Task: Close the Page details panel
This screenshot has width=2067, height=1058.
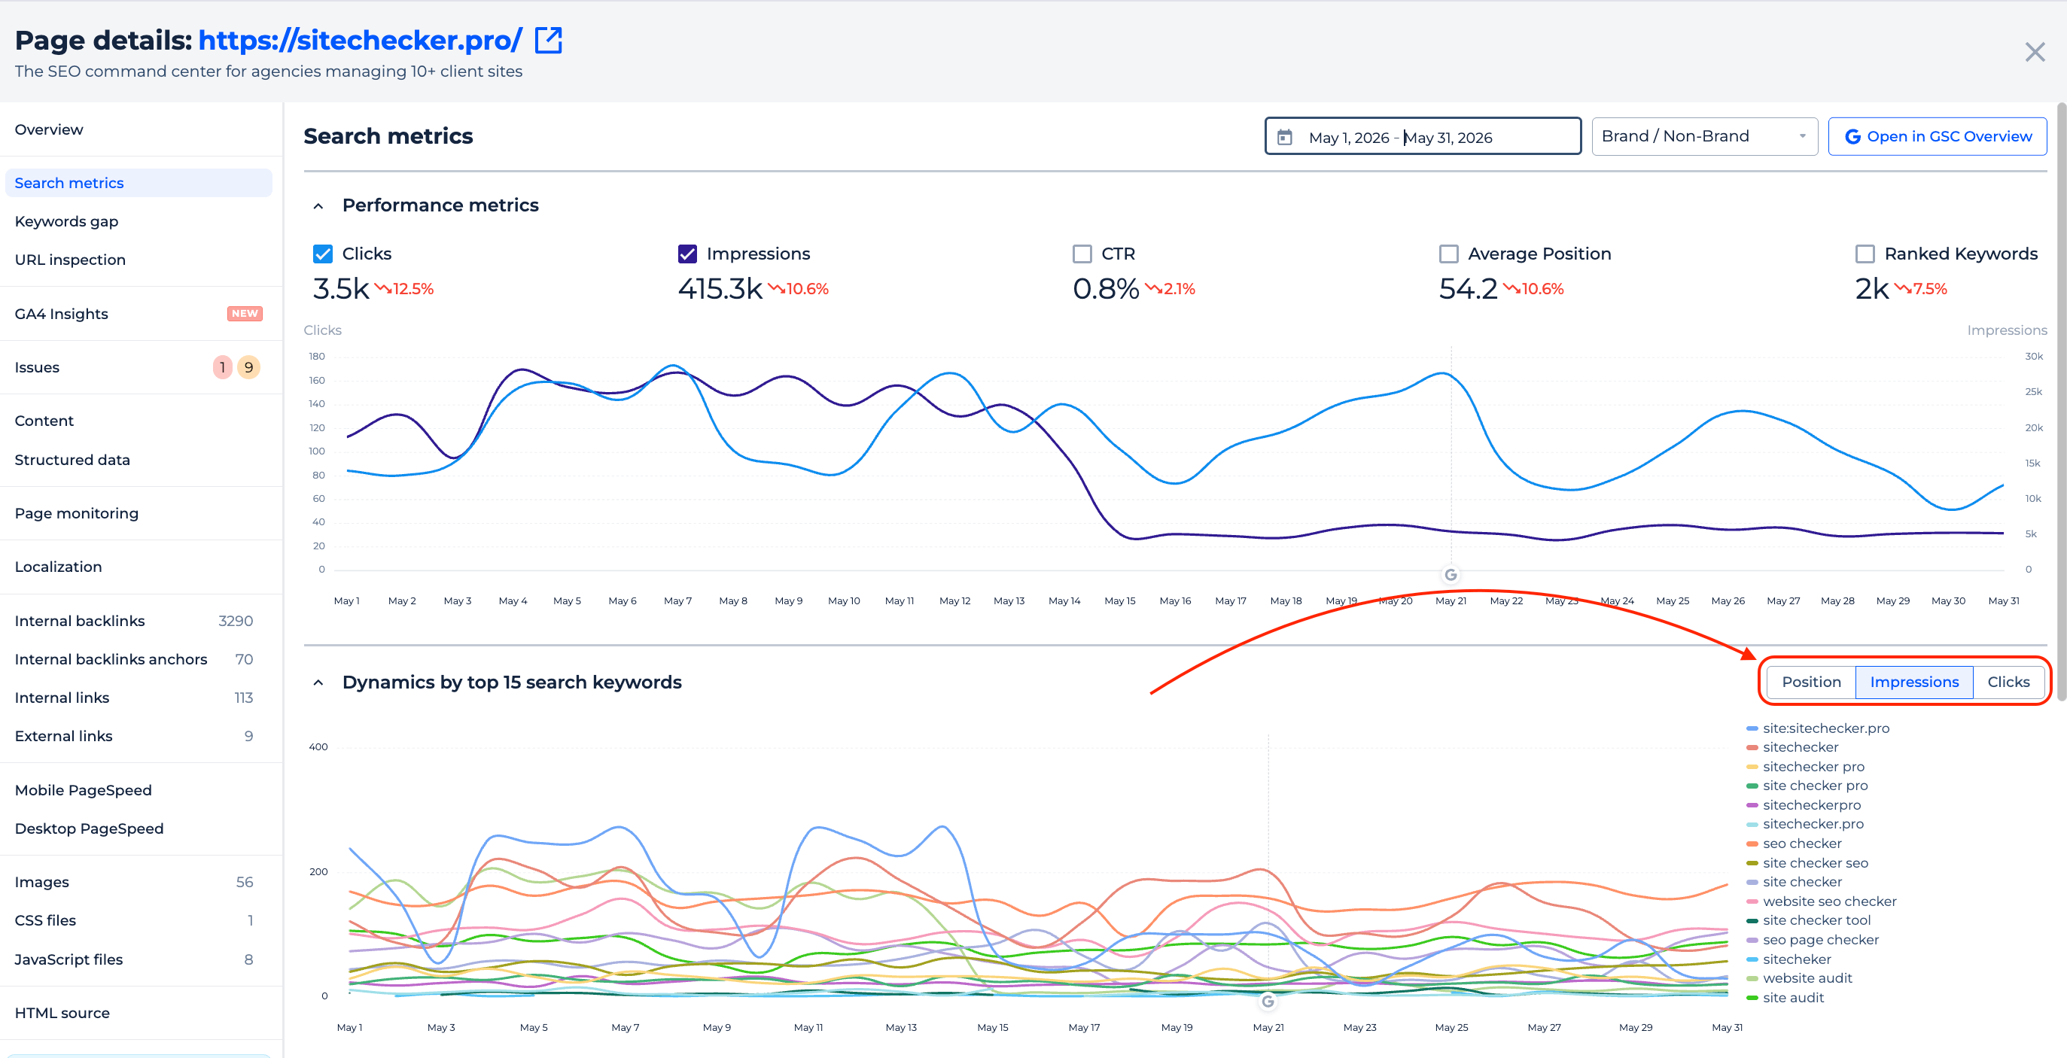Action: [2034, 53]
